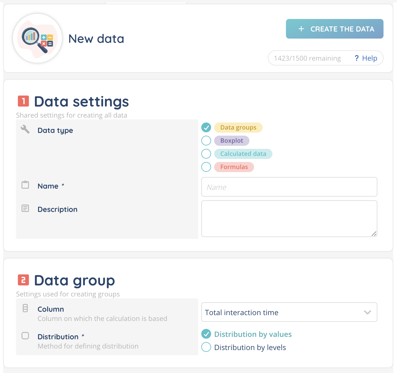Enable Distribution by levels
397x373 pixels.
pos(206,347)
